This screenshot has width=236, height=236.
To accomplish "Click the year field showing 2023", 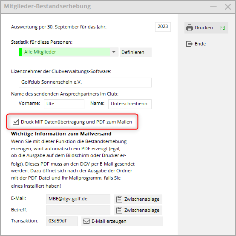I will pyautogui.click(x=163, y=27).
